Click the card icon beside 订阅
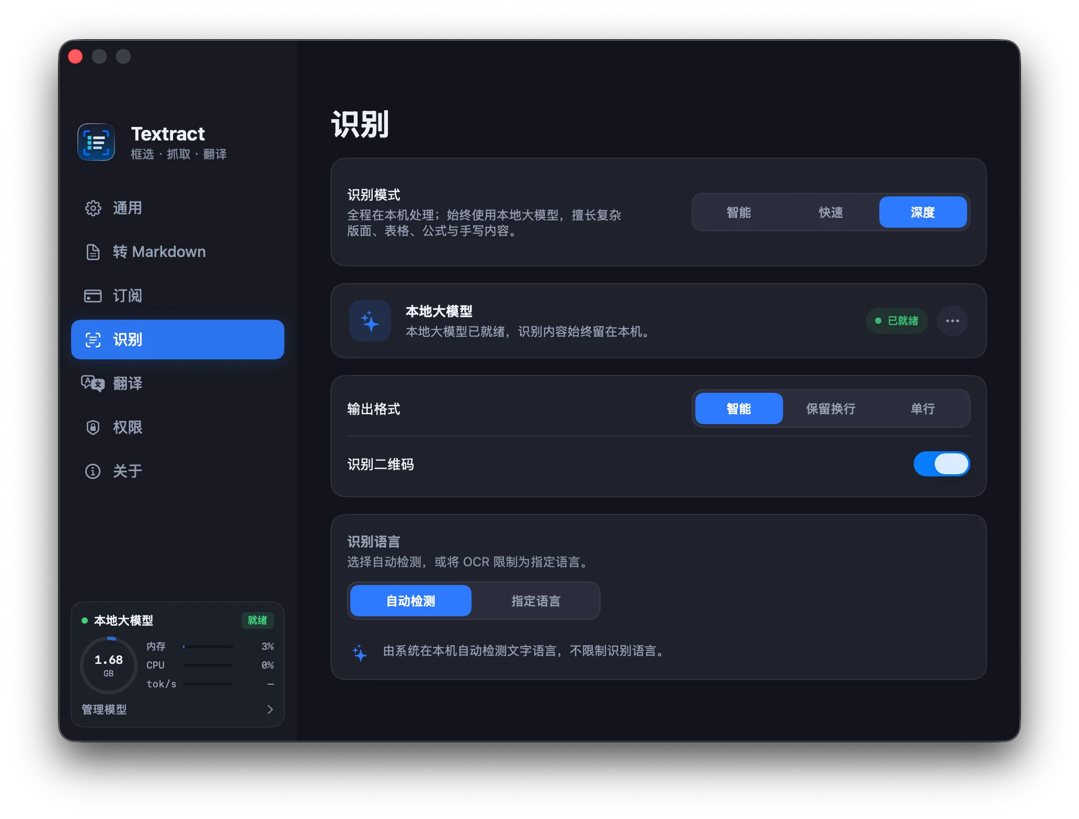The width and height of the screenshot is (1079, 819). 93,296
